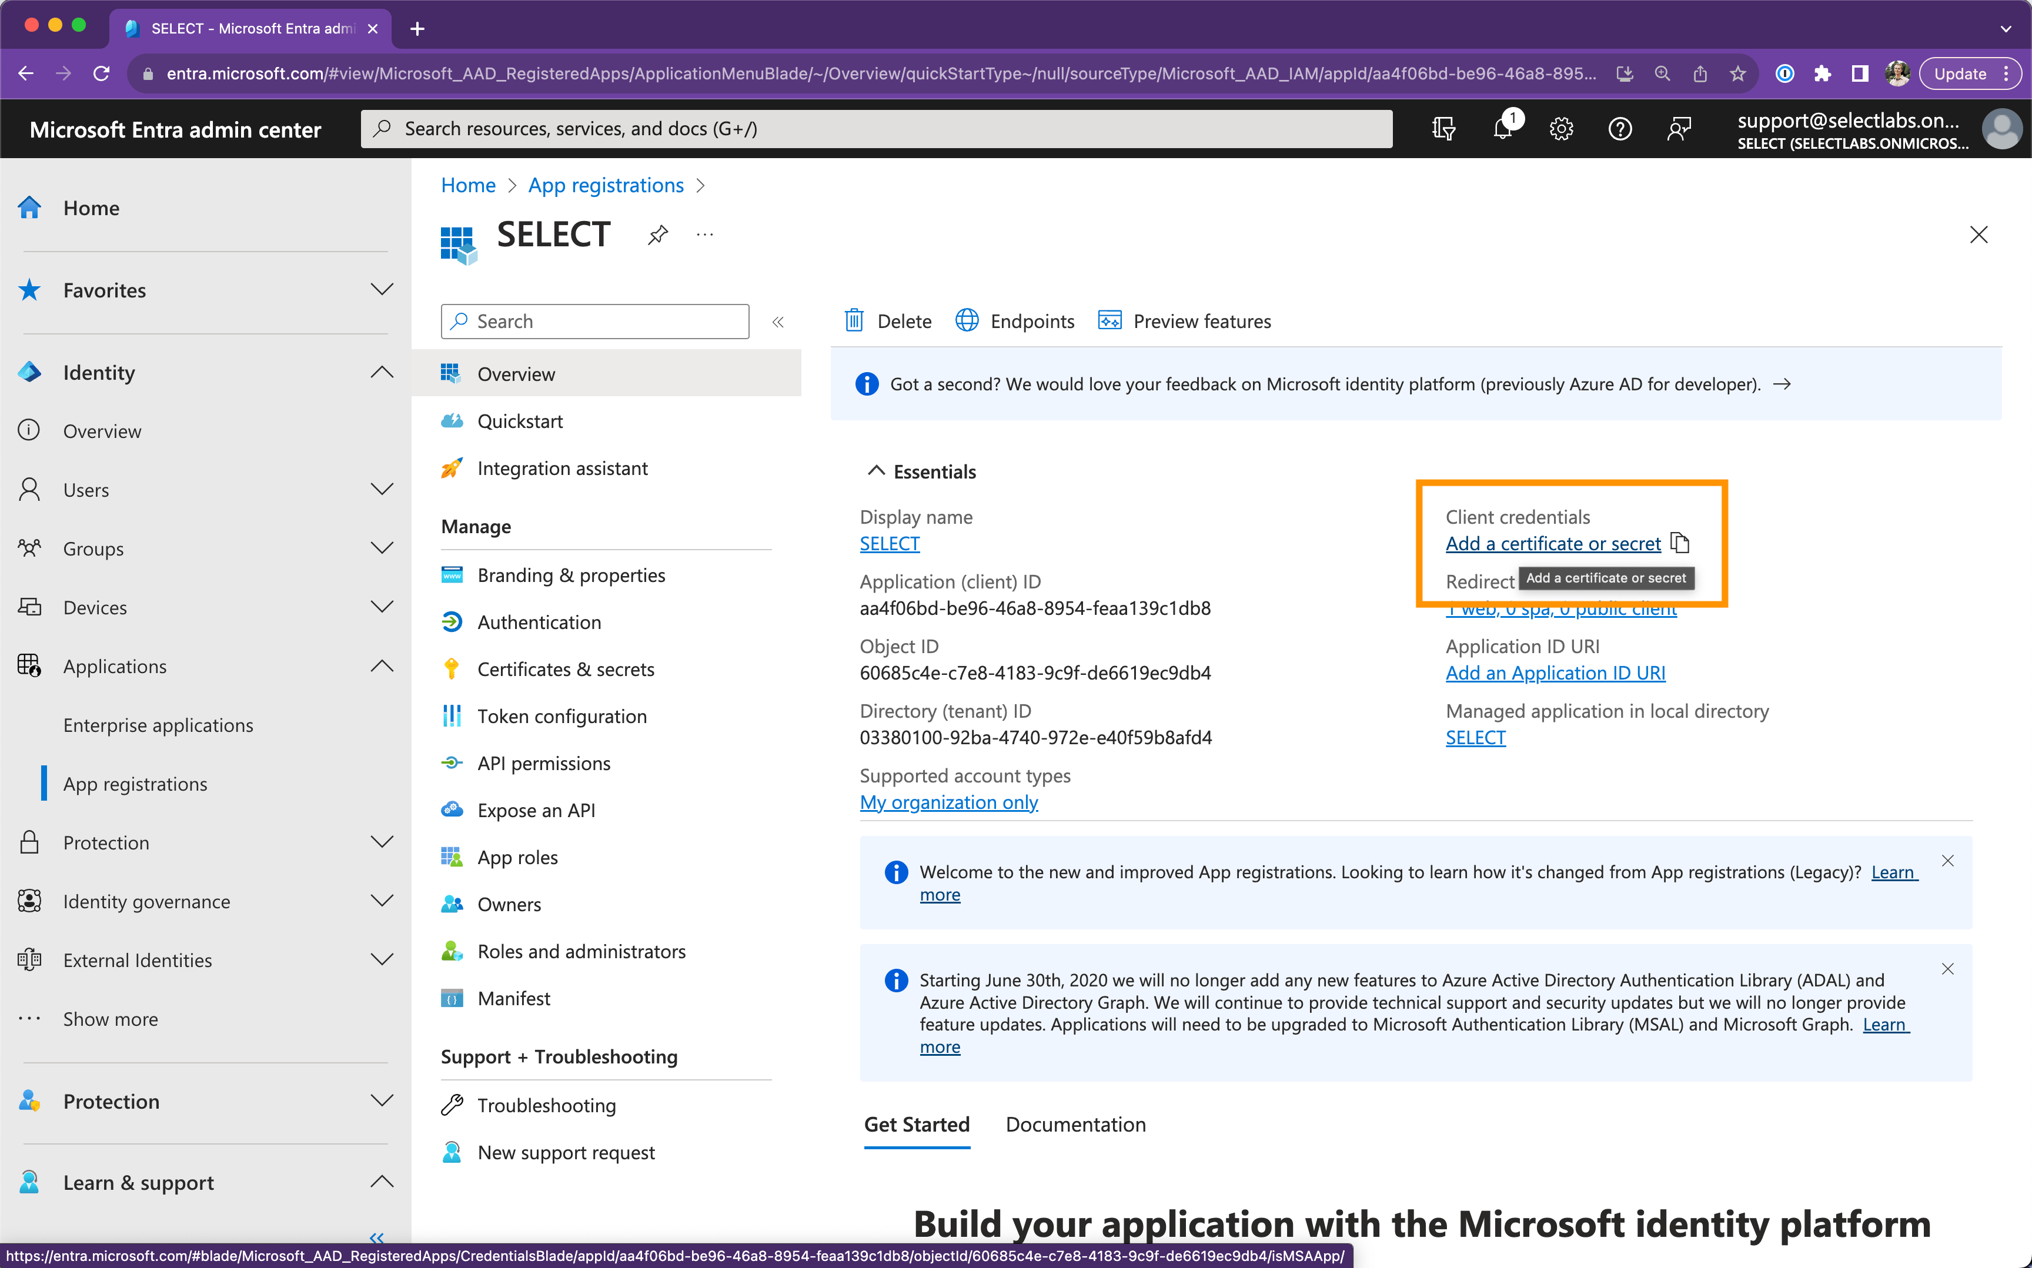Dismiss the Welcome to App registrations notice
2032x1268 pixels.
coord(1947,861)
